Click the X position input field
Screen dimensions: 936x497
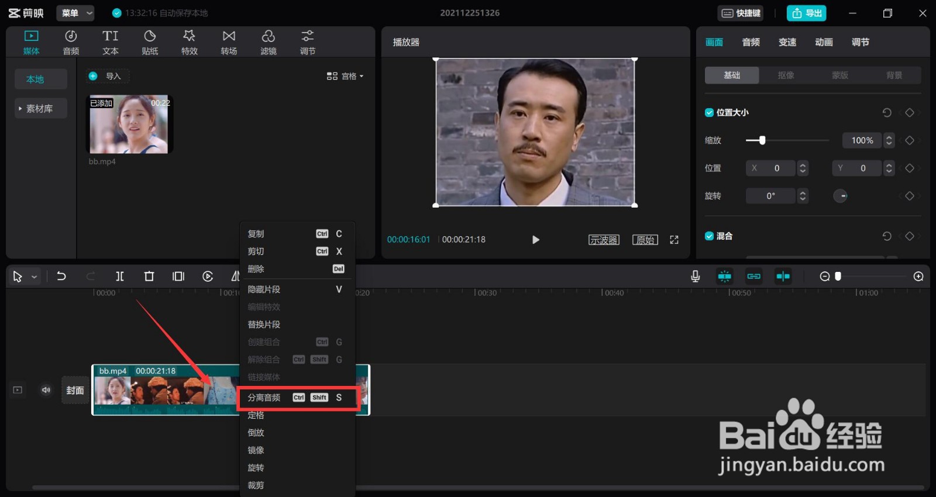pos(770,168)
